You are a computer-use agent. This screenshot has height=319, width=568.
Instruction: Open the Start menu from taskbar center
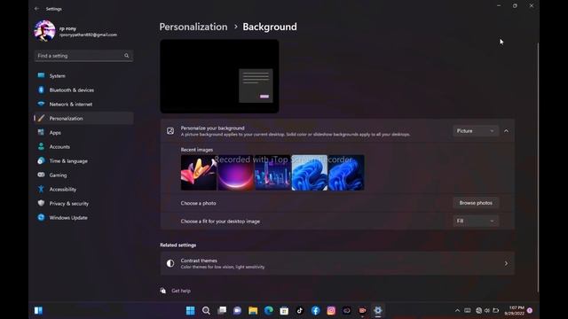190,310
